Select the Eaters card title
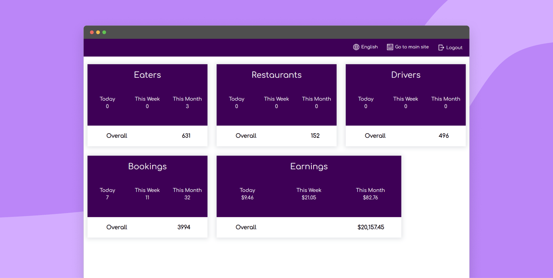The image size is (553, 278). (x=147, y=75)
